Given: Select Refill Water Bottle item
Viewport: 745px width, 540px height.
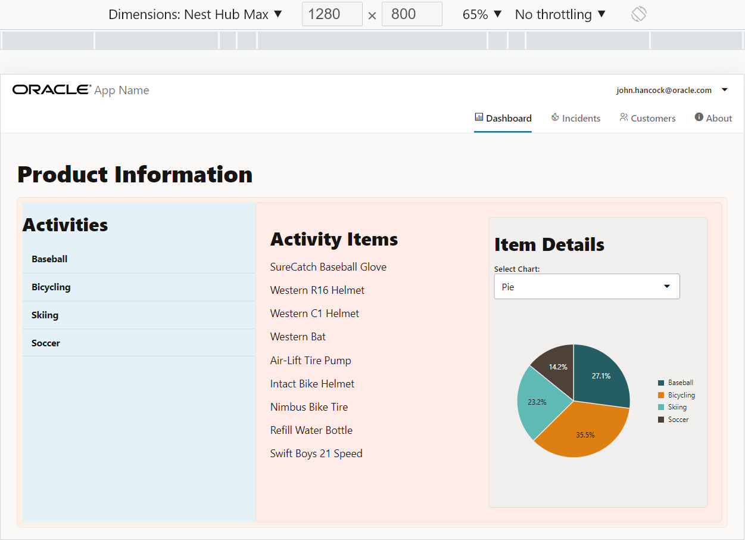Looking at the screenshot, I should [311, 430].
